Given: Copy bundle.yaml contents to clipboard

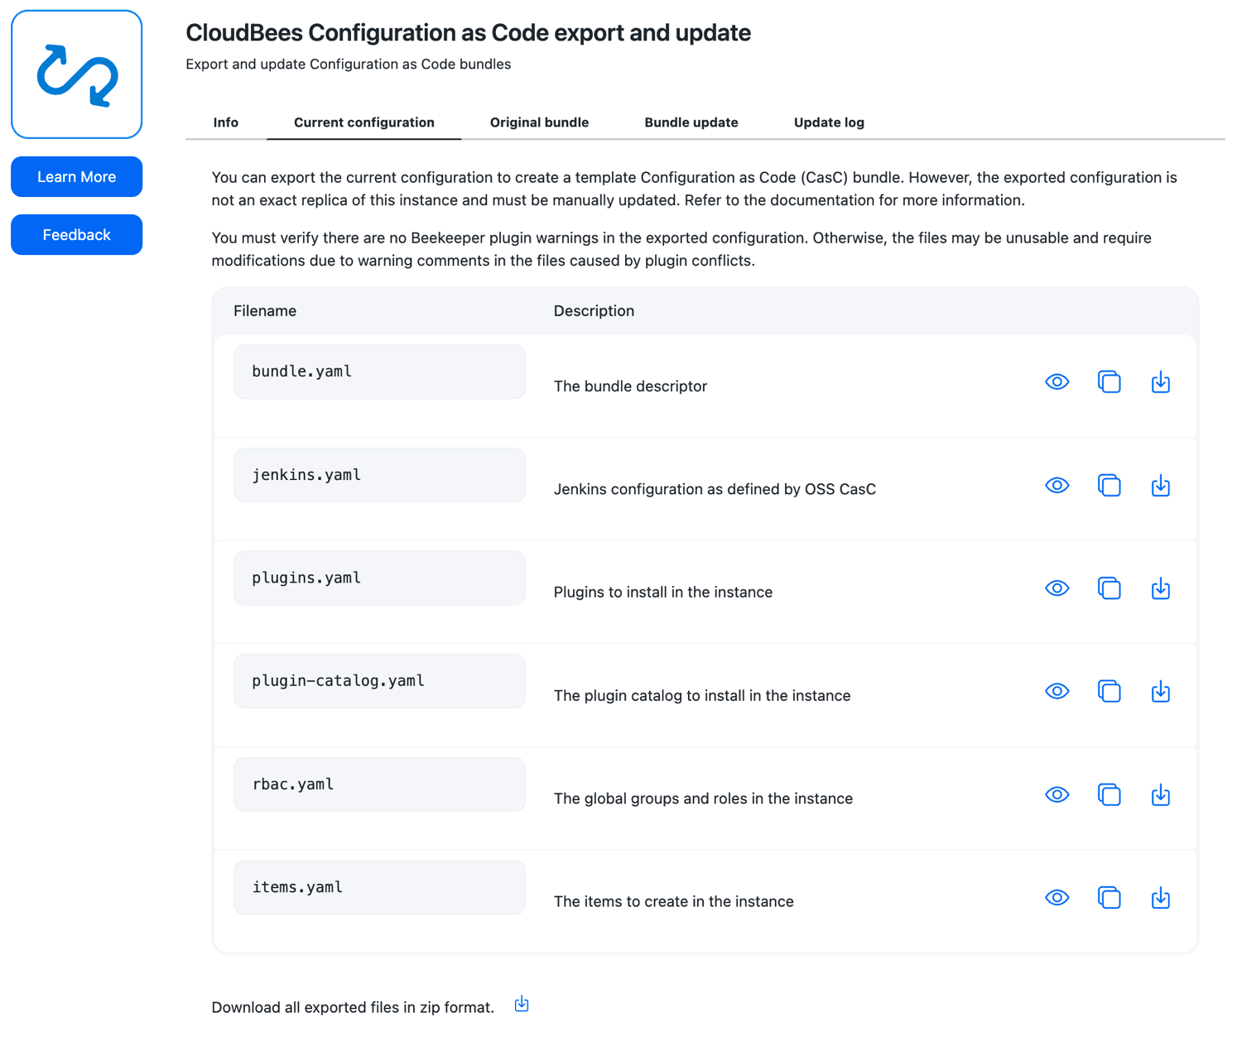Looking at the screenshot, I should [1109, 382].
